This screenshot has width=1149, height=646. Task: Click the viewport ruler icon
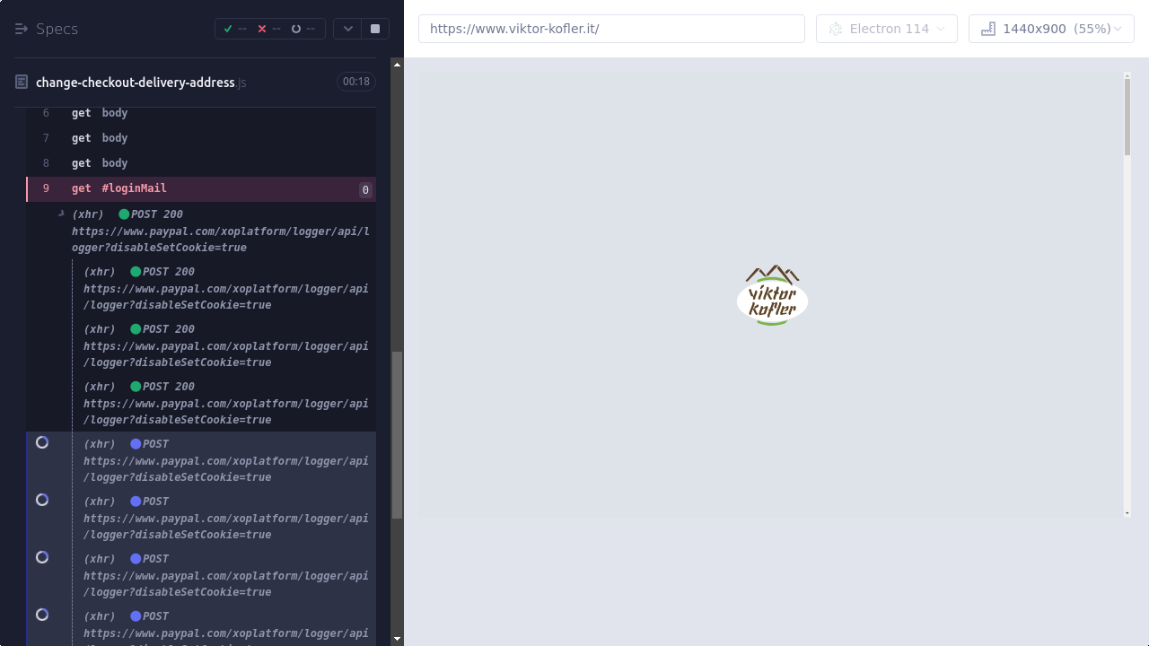(988, 29)
